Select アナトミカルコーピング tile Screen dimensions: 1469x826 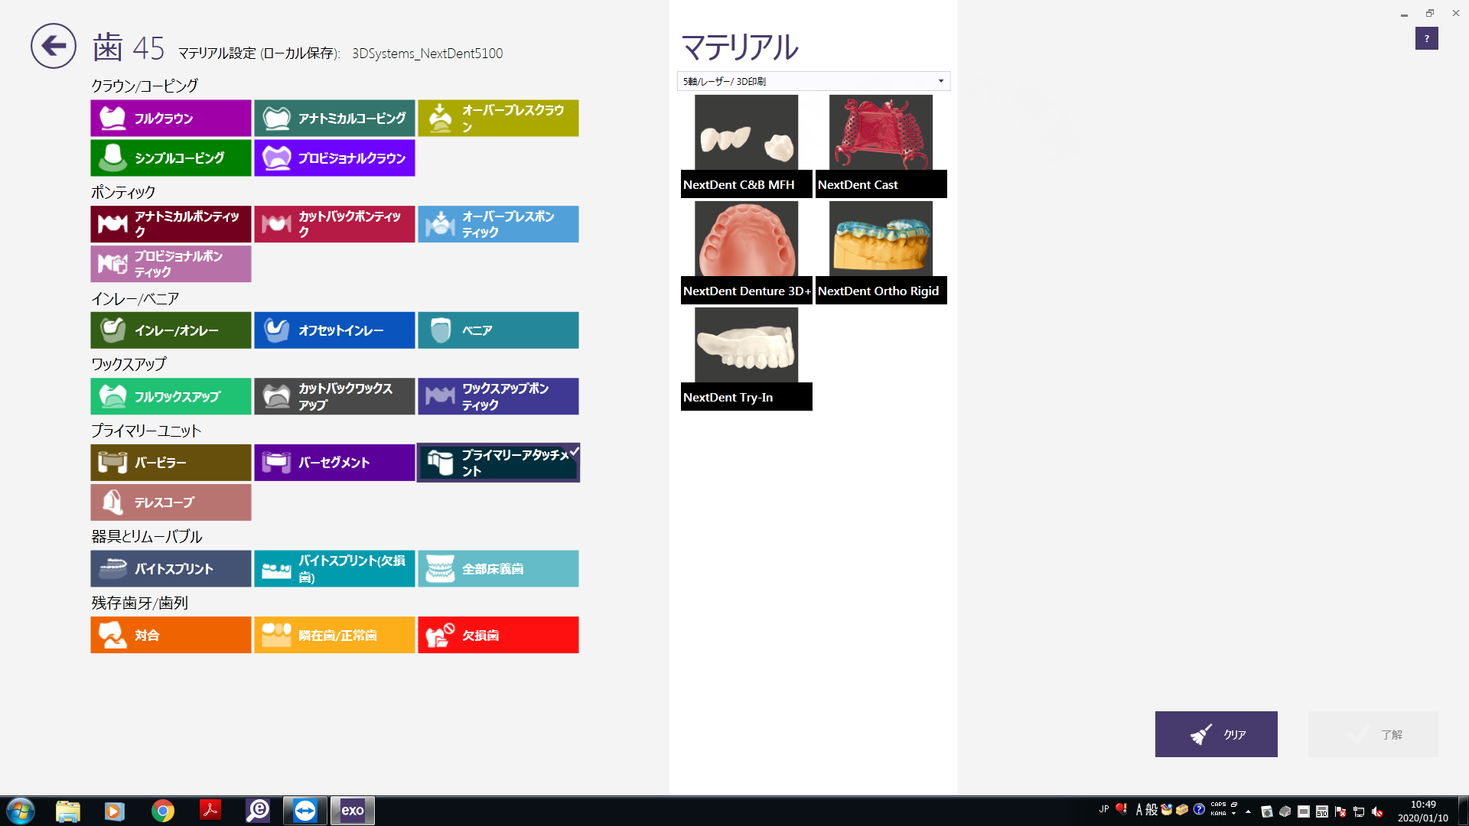tap(334, 118)
